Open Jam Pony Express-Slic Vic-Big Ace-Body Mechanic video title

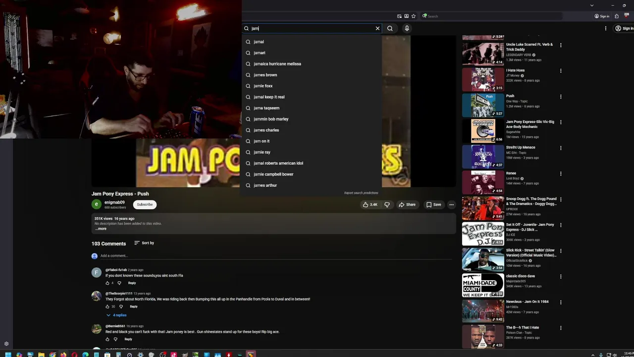[530, 124]
